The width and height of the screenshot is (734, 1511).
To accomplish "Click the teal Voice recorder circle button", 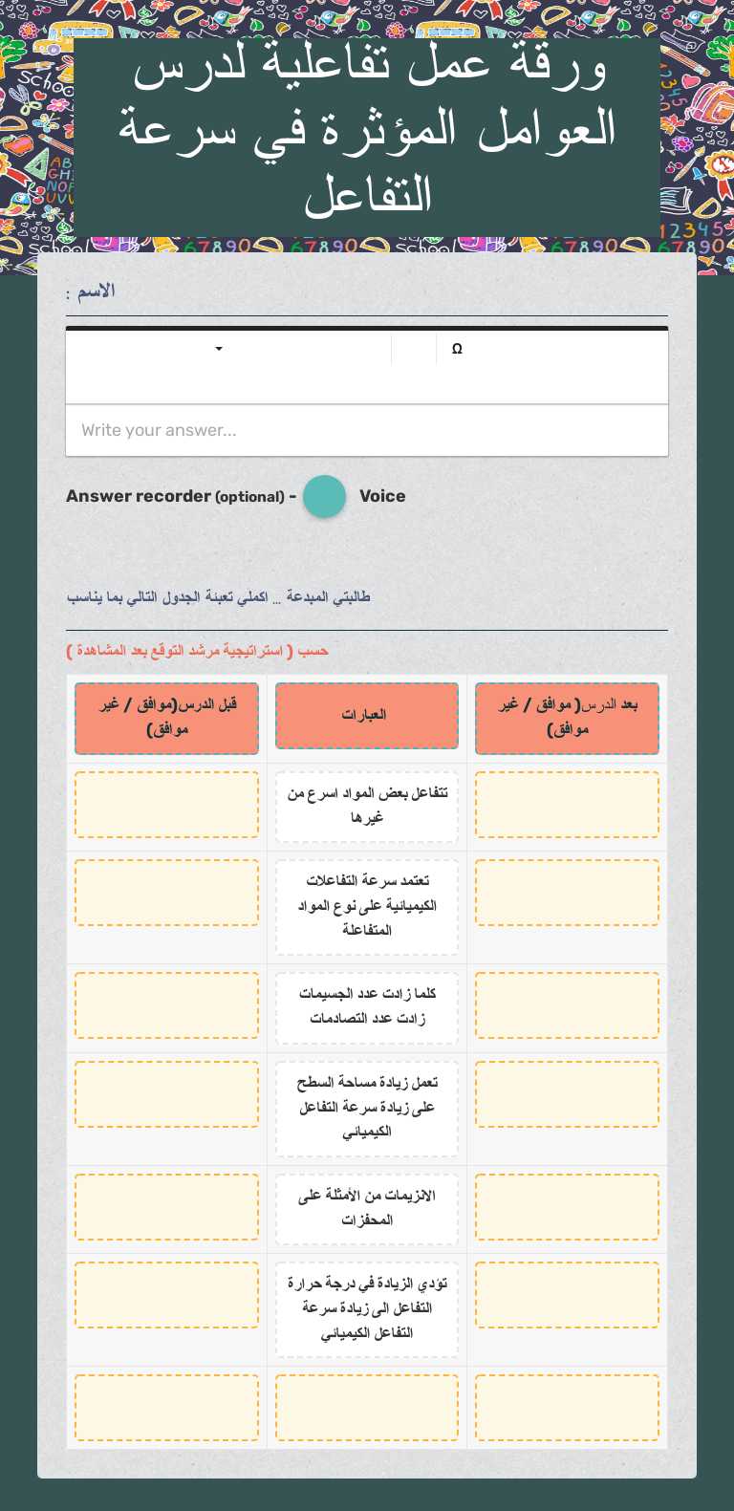I will tap(324, 496).
